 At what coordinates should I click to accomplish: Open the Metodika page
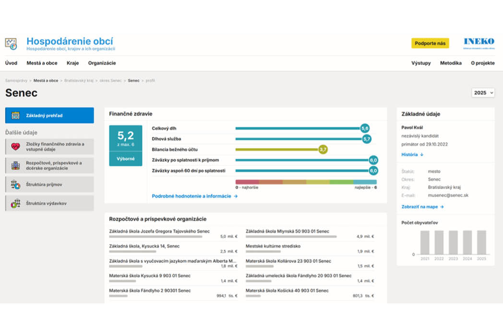[x=451, y=63]
